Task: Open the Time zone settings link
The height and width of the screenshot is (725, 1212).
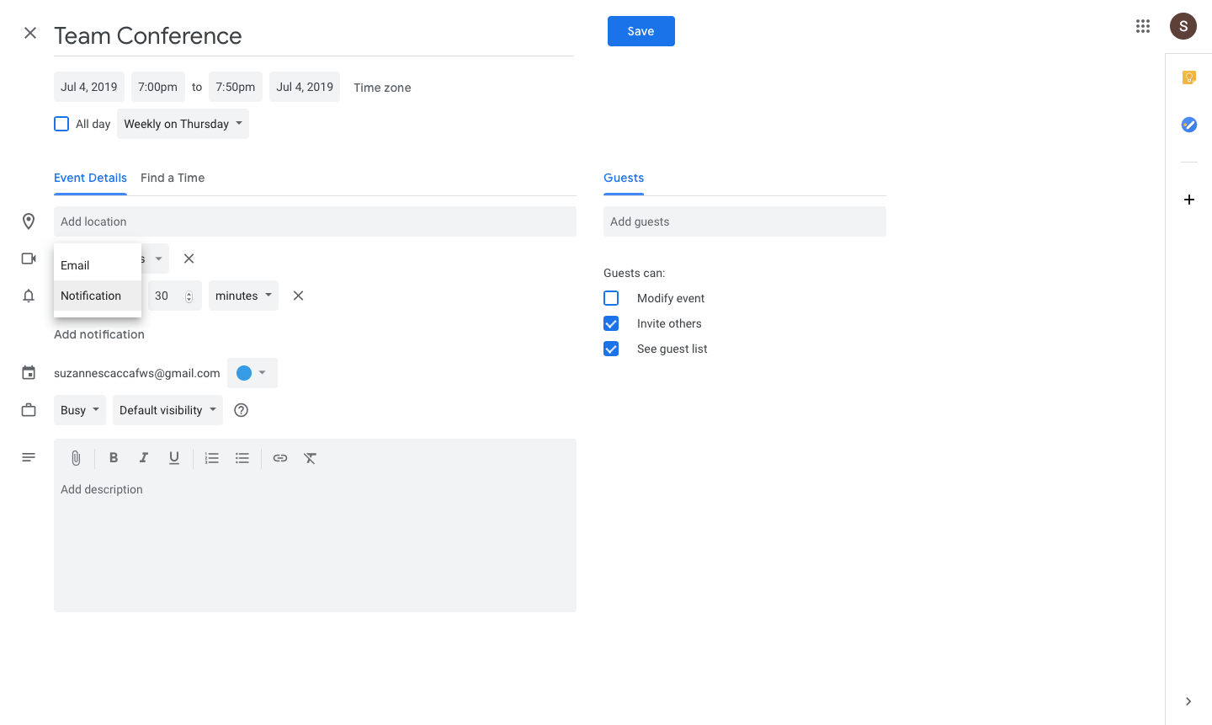Action: point(382,88)
